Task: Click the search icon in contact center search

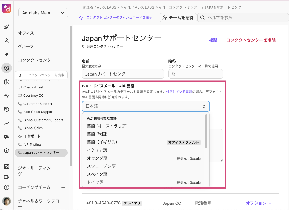Action: [20, 75]
